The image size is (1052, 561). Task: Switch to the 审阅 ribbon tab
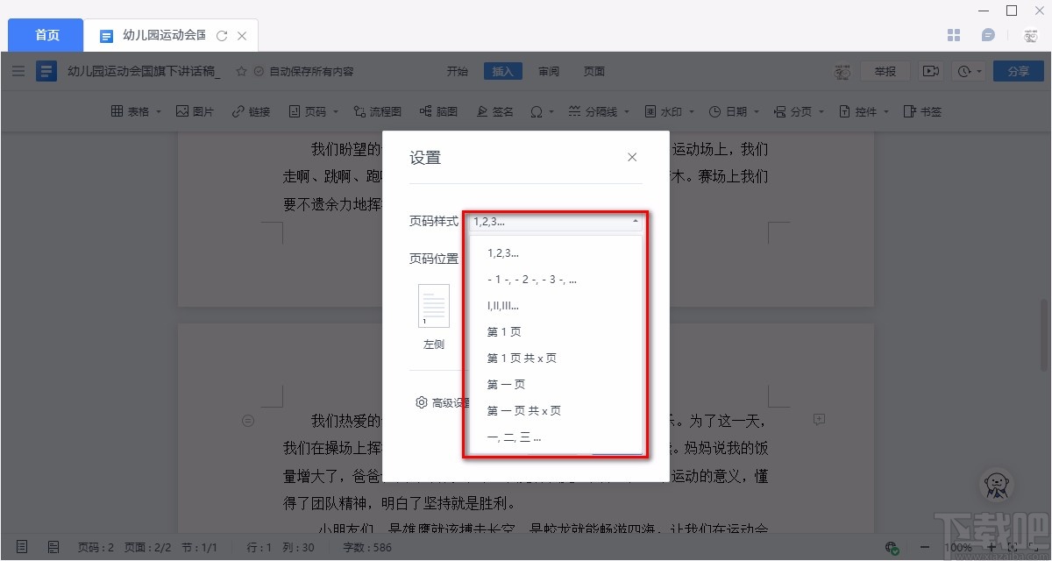(548, 71)
